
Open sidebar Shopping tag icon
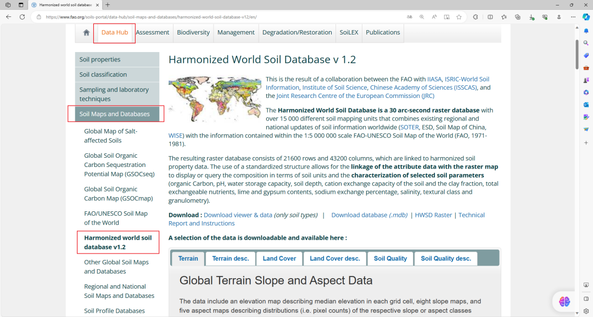tap(586, 55)
